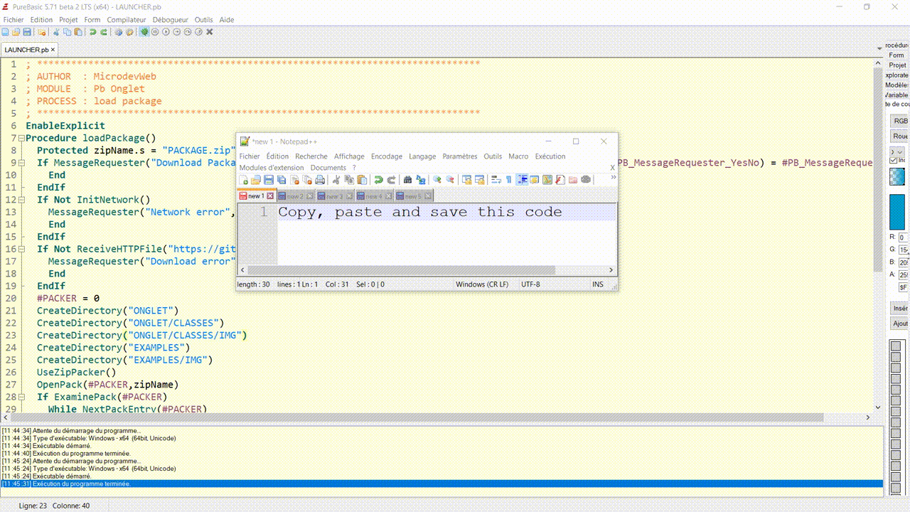Click the debugger Kill program X icon
The height and width of the screenshot is (512, 910).
[210, 32]
